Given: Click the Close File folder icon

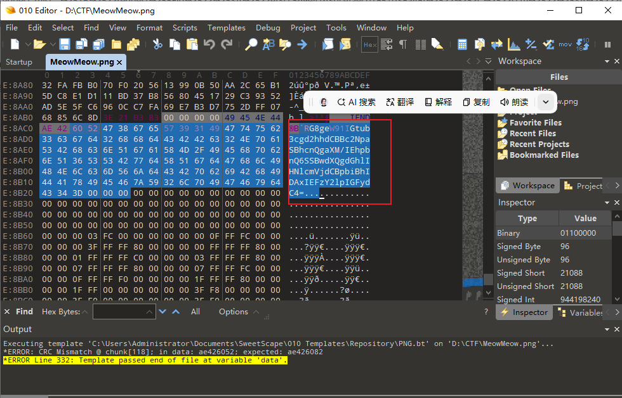Looking at the screenshot, I should point(116,44).
